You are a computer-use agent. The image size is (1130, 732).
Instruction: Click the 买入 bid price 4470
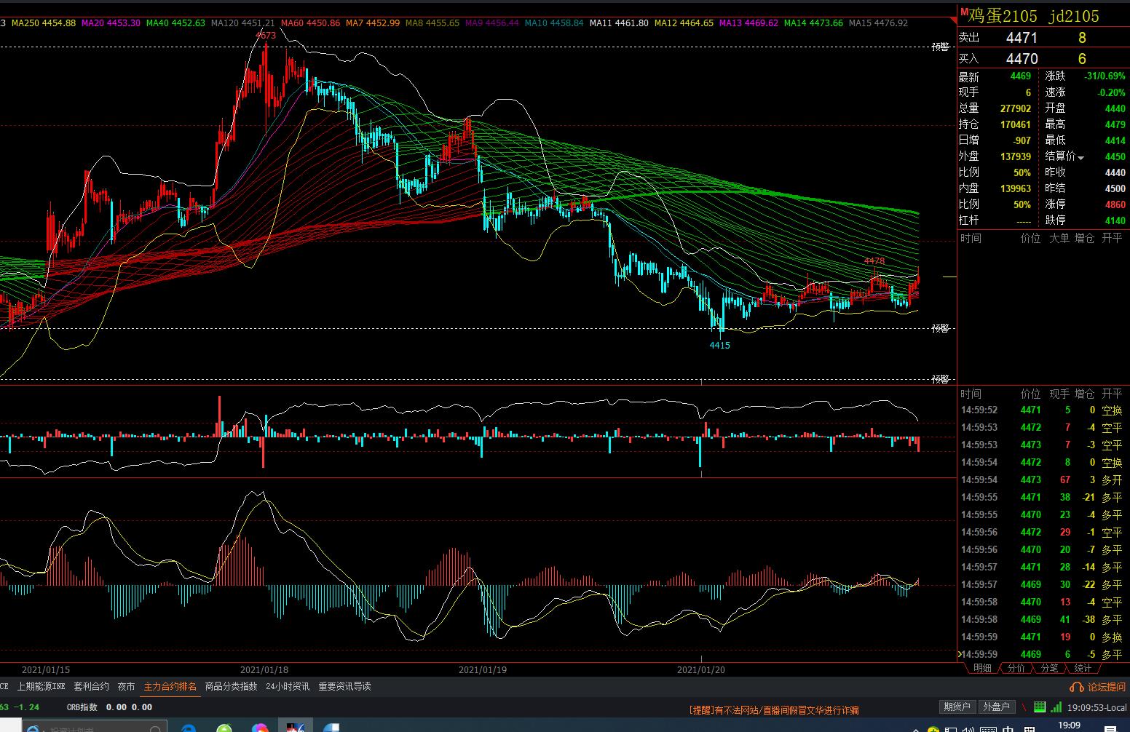point(1022,59)
